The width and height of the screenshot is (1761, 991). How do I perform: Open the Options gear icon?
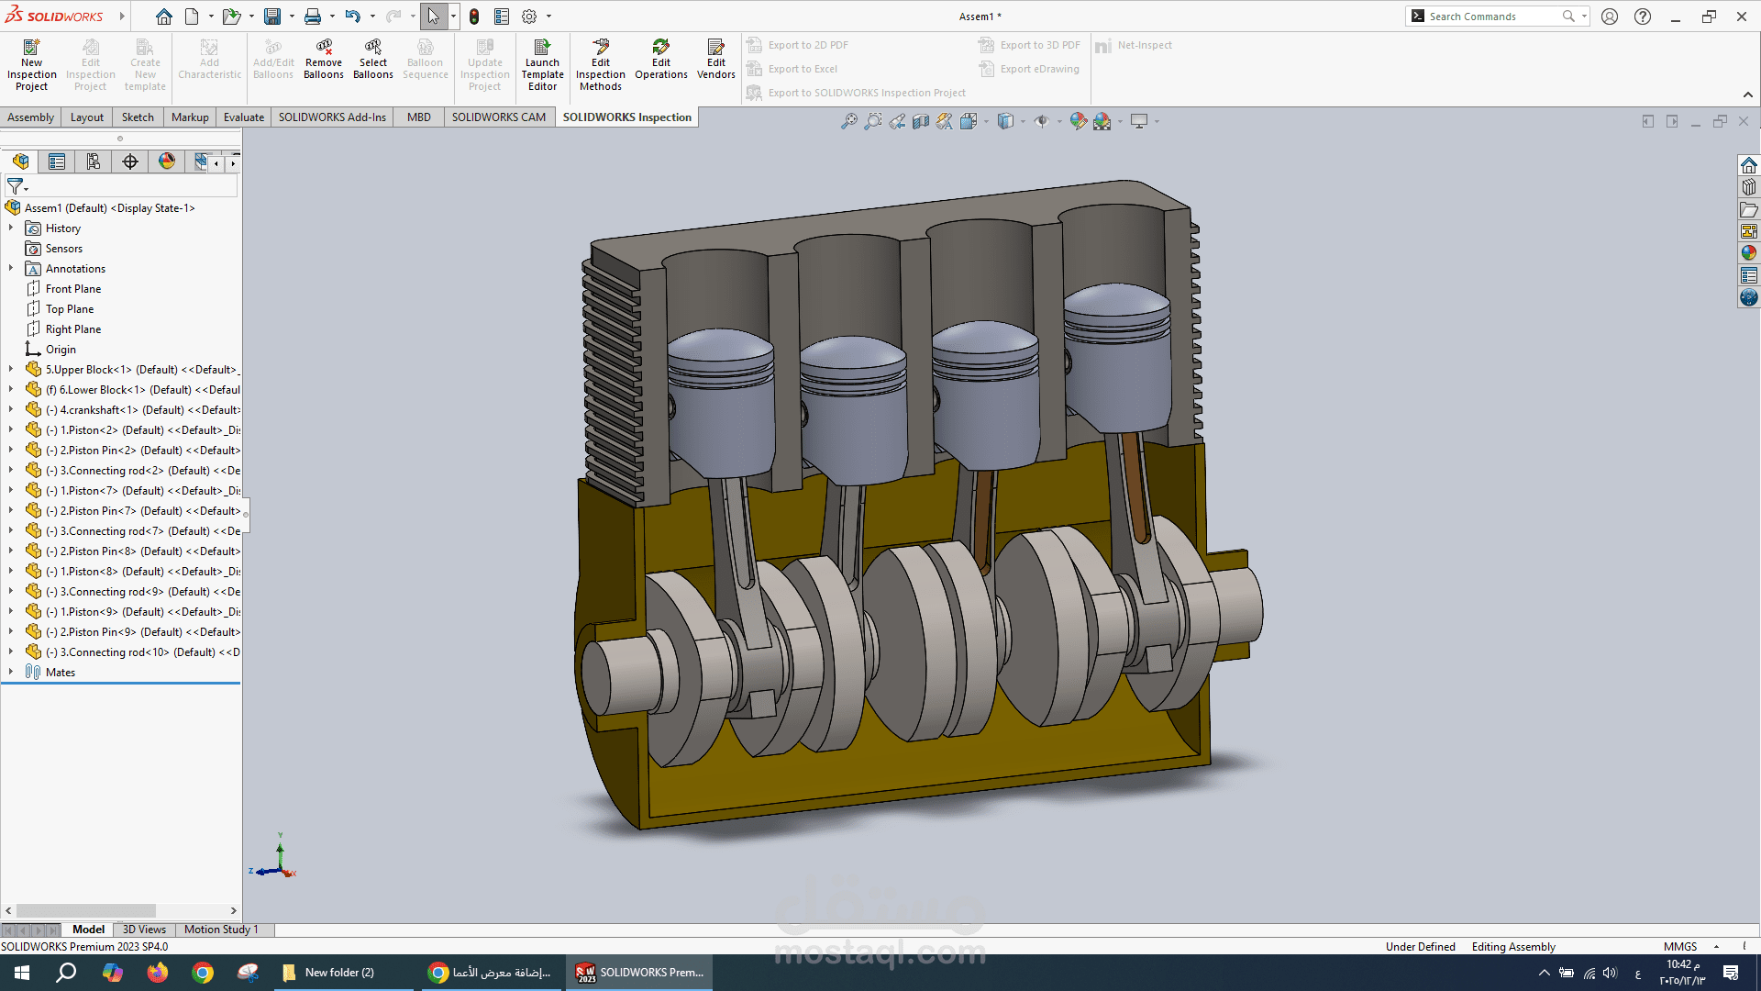pyautogui.click(x=529, y=17)
